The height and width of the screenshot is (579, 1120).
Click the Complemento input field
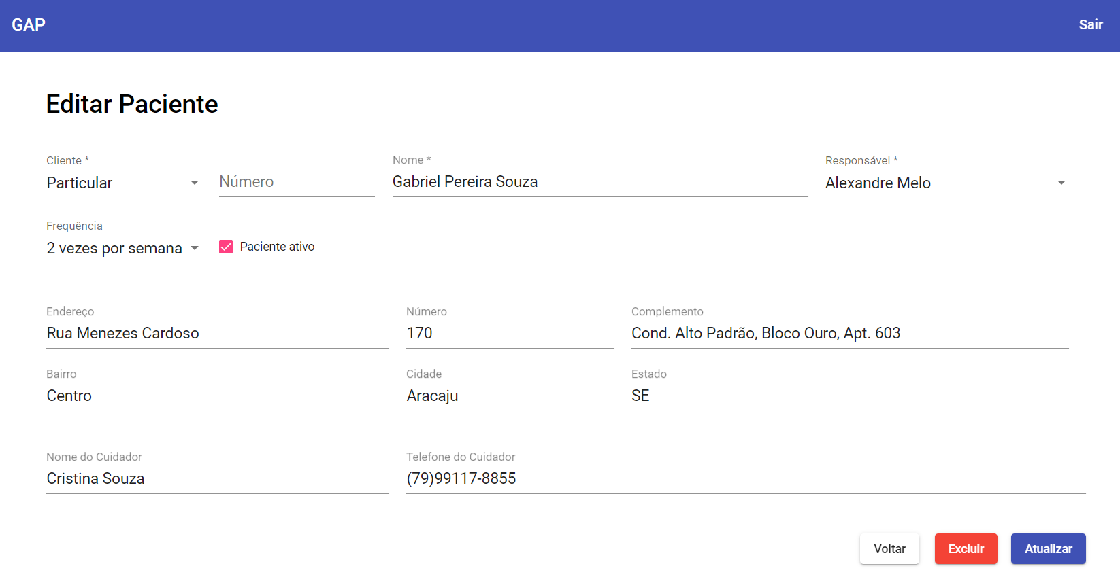pyautogui.click(x=849, y=333)
